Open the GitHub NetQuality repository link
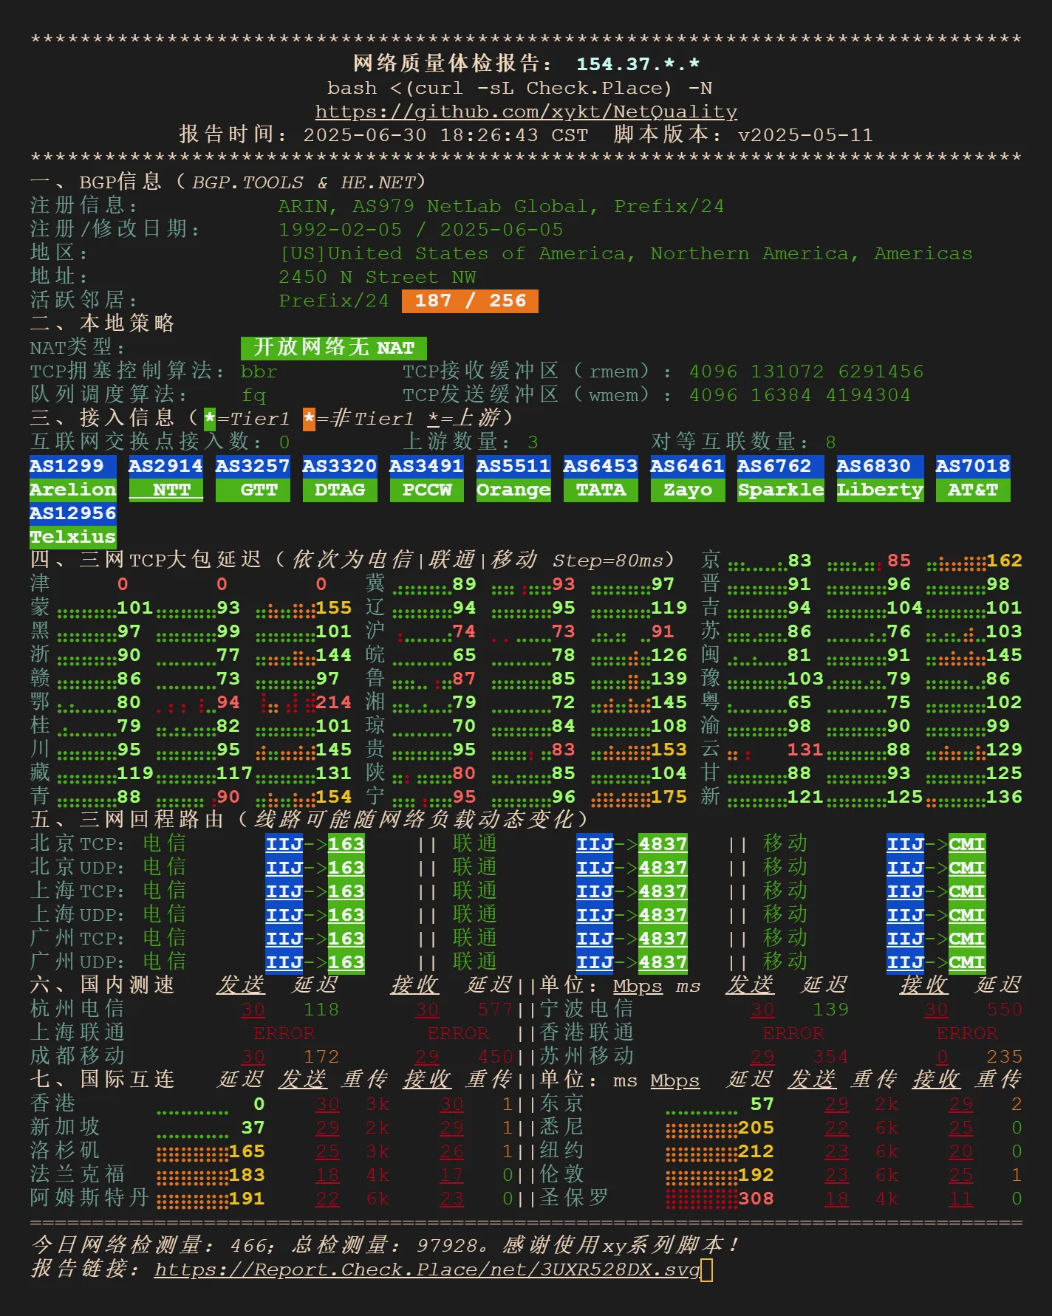The image size is (1052, 1316). (526, 112)
